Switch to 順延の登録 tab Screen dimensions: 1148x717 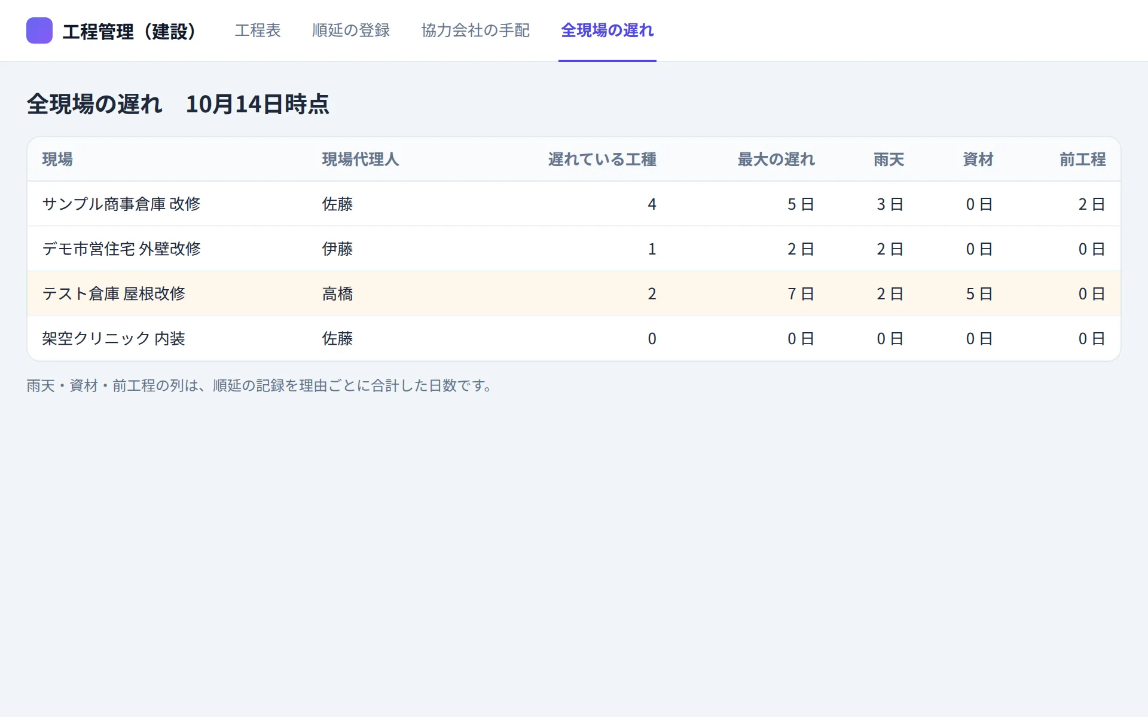click(x=351, y=30)
